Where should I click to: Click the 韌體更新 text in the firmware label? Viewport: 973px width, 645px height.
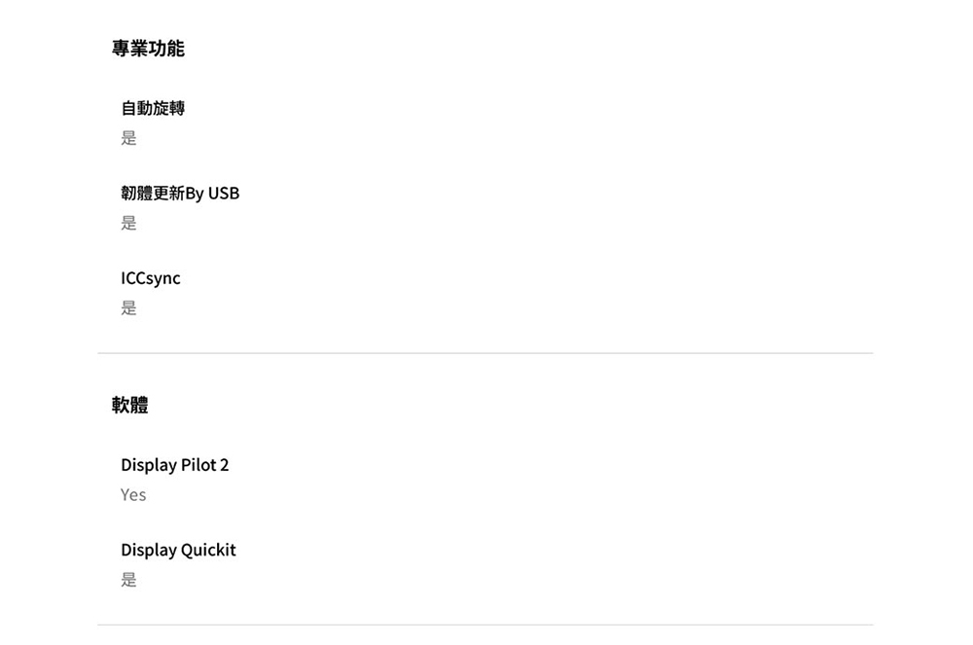click(x=153, y=193)
